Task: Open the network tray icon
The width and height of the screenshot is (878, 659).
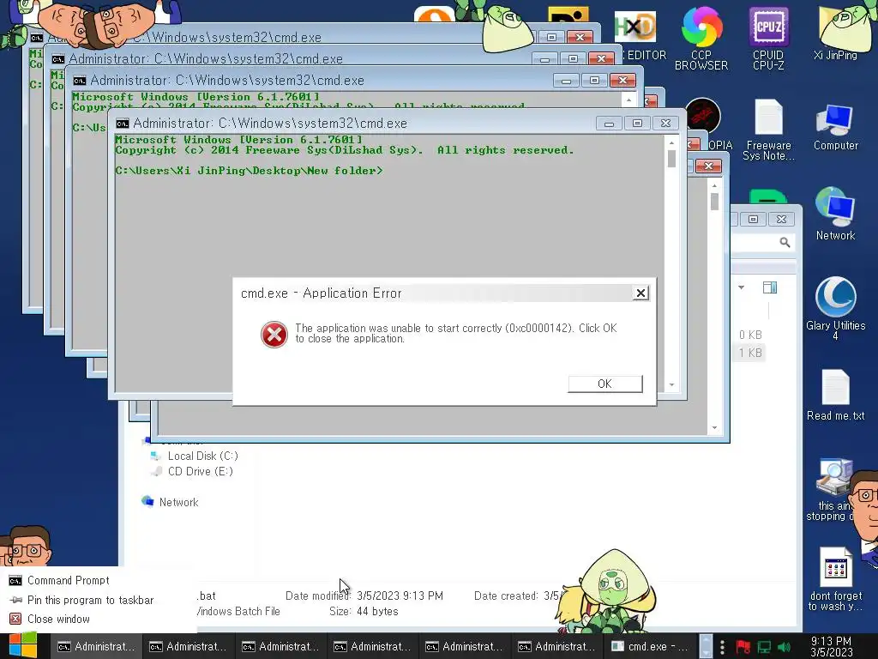Action: click(764, 647)
